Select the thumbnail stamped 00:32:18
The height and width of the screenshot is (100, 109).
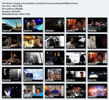(97, 74)
